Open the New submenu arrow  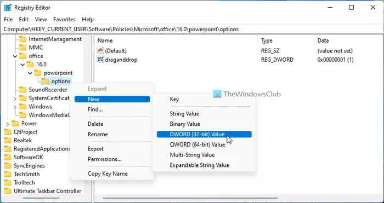click(x=146, y=99)
